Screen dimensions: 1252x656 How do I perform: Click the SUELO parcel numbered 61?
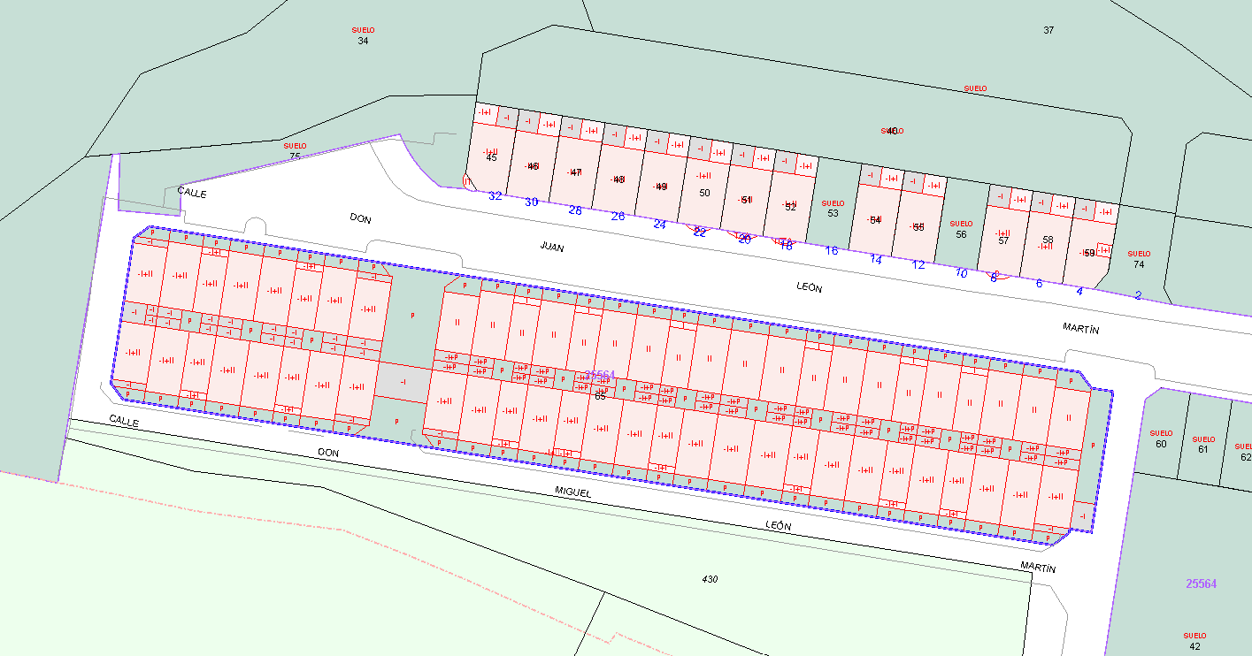point(1203,449)
